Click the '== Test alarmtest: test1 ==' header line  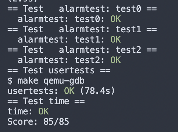[82, 29]
